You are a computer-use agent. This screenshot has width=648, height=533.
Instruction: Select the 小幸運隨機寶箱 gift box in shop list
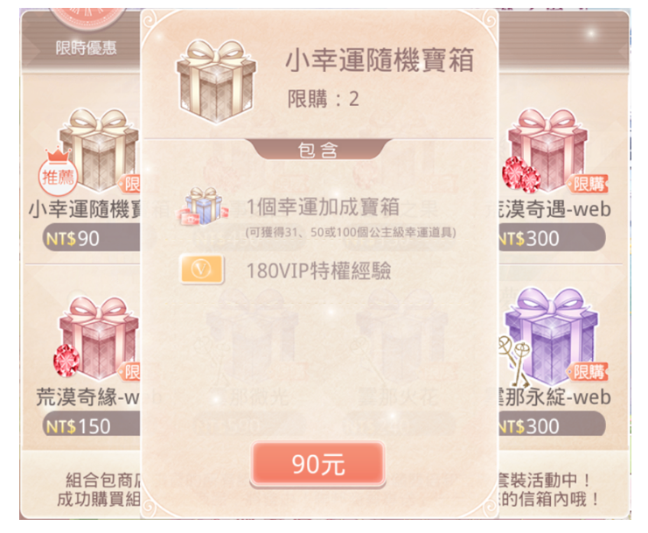pos(99,150)
